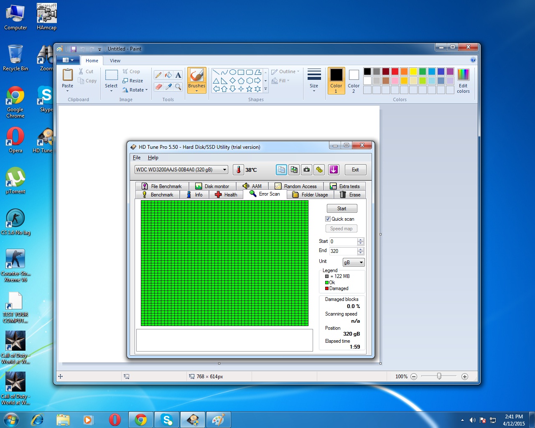Click the Paint zoom slider handle
The image size is (535, 428).
pos(439,376)
